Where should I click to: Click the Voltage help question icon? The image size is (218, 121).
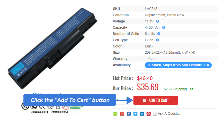pyautogui.click(x=157, y=21)
